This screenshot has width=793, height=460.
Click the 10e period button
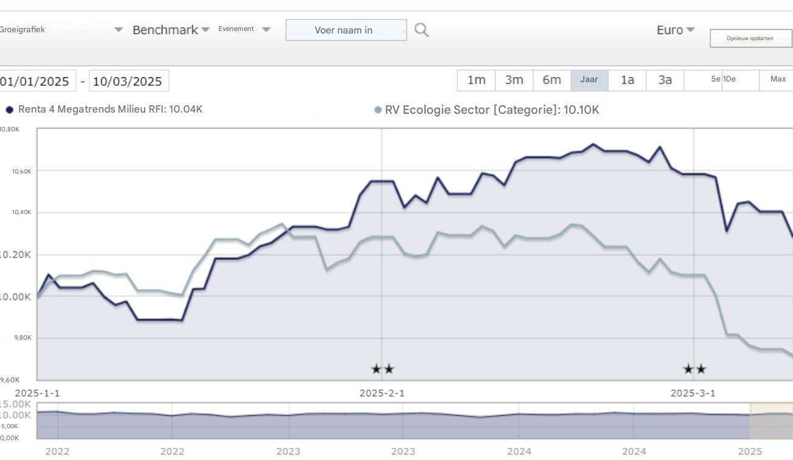click(x=730, y=79)
